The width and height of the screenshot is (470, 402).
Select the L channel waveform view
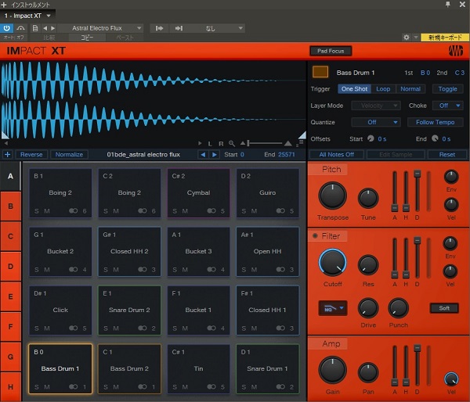coord(210,144)
